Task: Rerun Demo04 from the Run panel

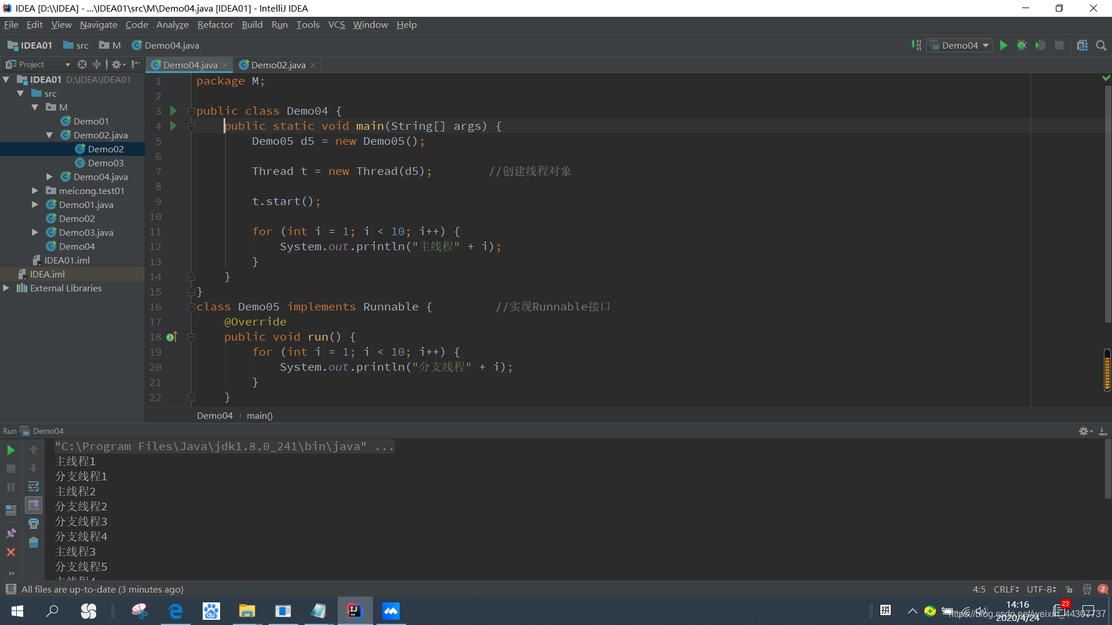Action: point(10,450)
